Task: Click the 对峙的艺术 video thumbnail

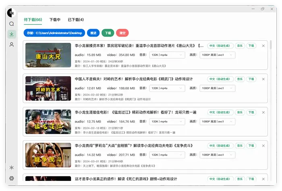Action: (48, 88)
